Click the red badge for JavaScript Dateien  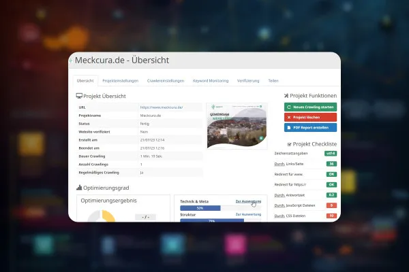click(x=331, y=205)
